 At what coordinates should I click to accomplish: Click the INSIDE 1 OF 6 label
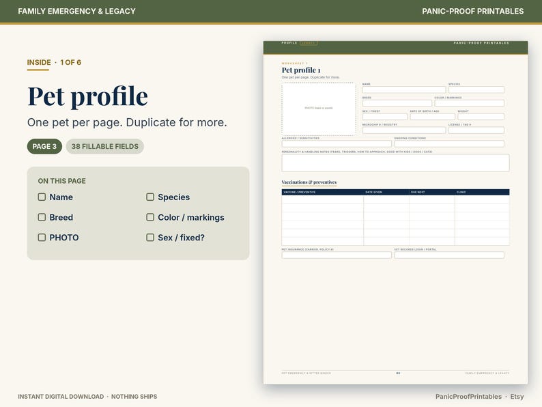coord(54,63)
